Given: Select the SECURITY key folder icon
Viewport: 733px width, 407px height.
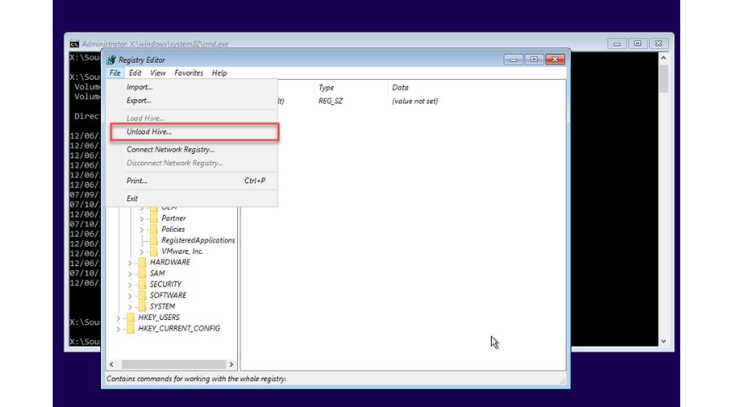Looking at the screenshot, I should coord(143,285).
